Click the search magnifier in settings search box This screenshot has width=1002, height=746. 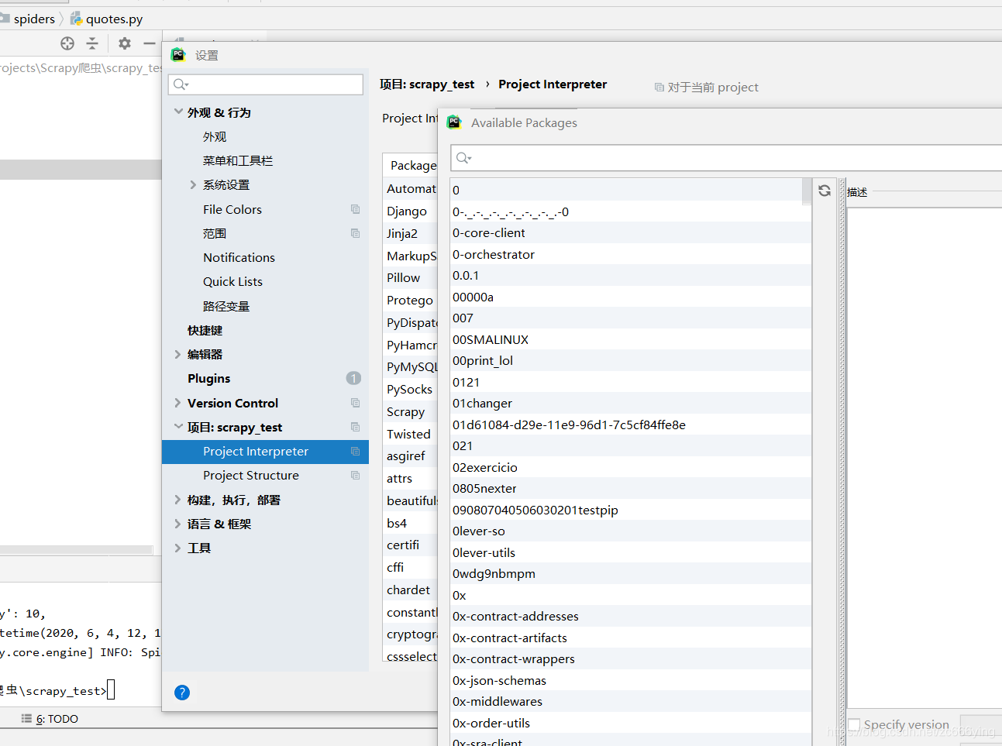coord(181,84)
